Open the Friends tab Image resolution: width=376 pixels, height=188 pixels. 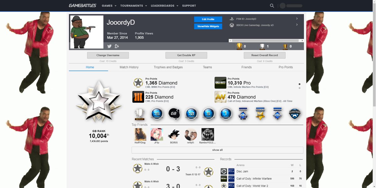[x=247, y=67]
